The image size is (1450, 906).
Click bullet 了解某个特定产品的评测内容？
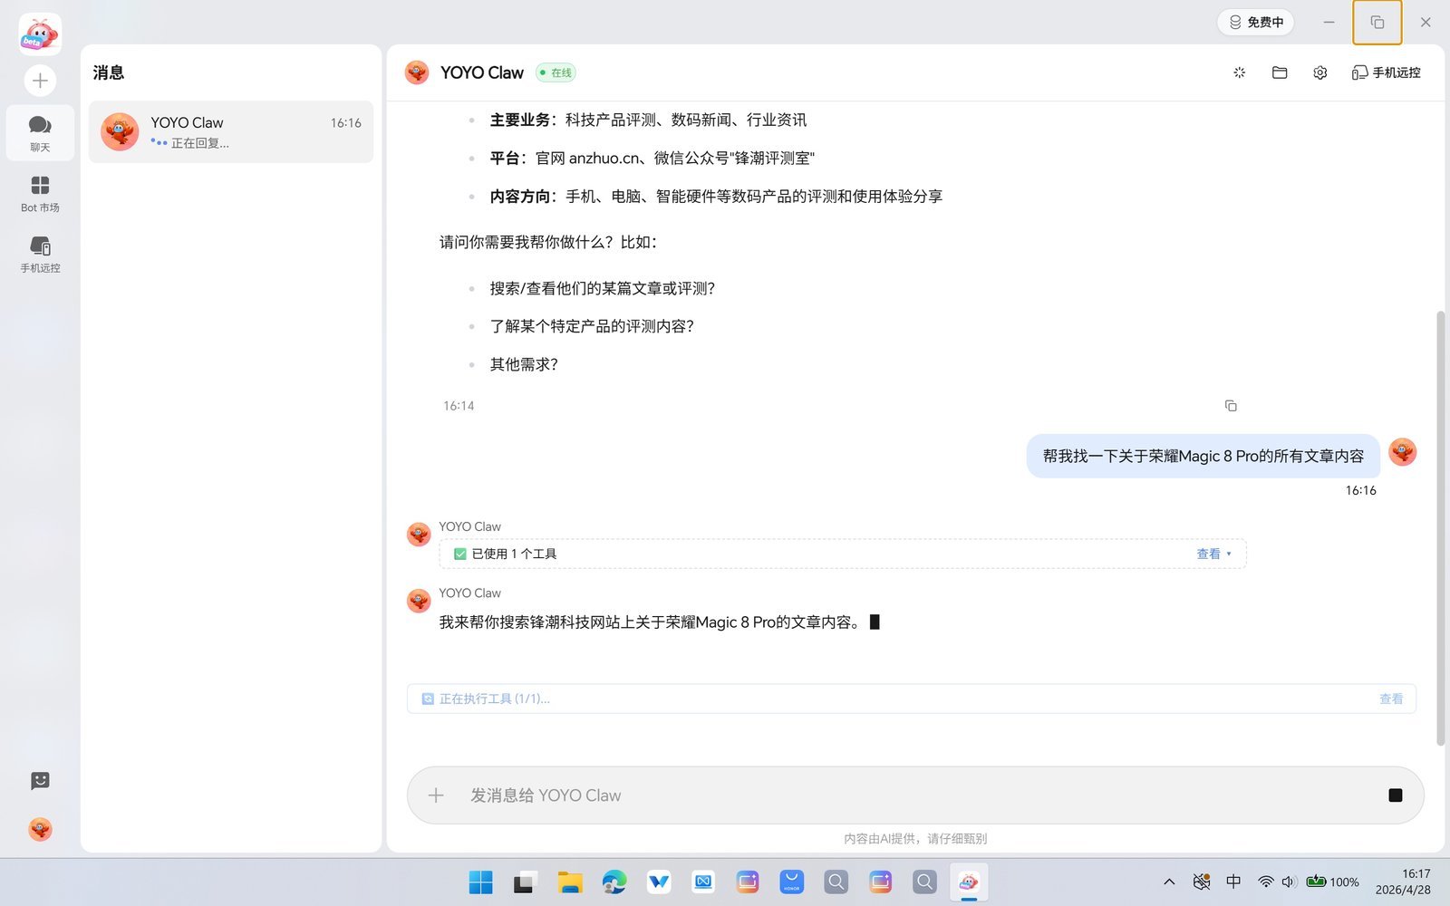592,326
